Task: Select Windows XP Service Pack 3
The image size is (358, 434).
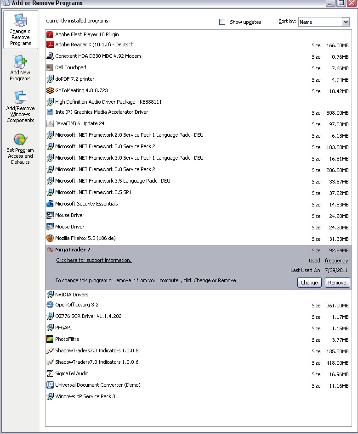Action: 85,396
